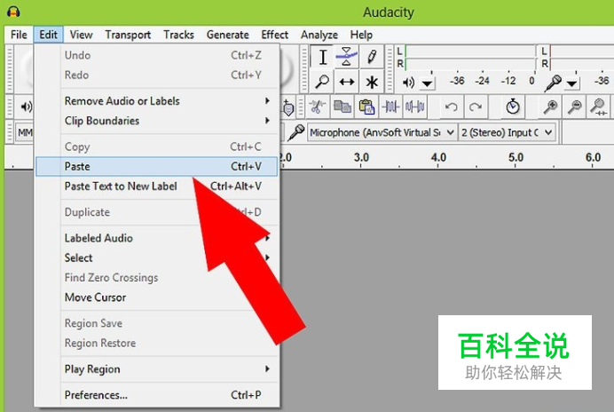Expand the Select submenu

(157, 257)
